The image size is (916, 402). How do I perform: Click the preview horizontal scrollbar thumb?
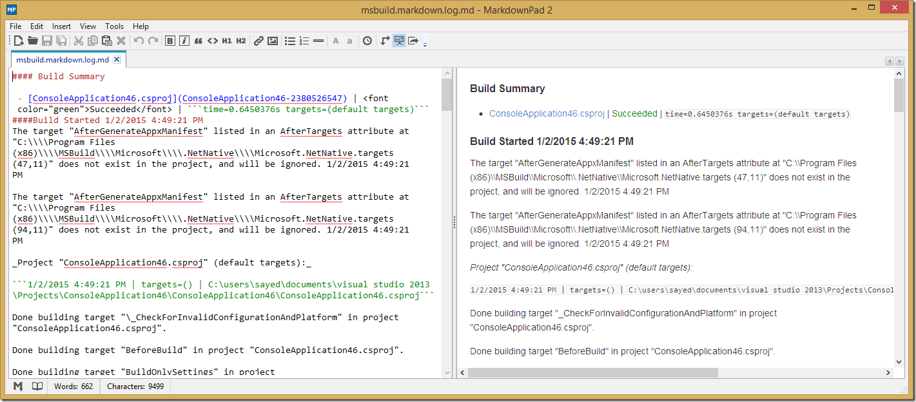pos(592,372)
